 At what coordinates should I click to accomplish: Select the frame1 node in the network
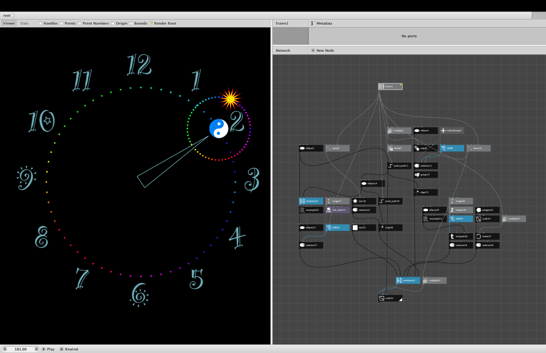[390, 86]
